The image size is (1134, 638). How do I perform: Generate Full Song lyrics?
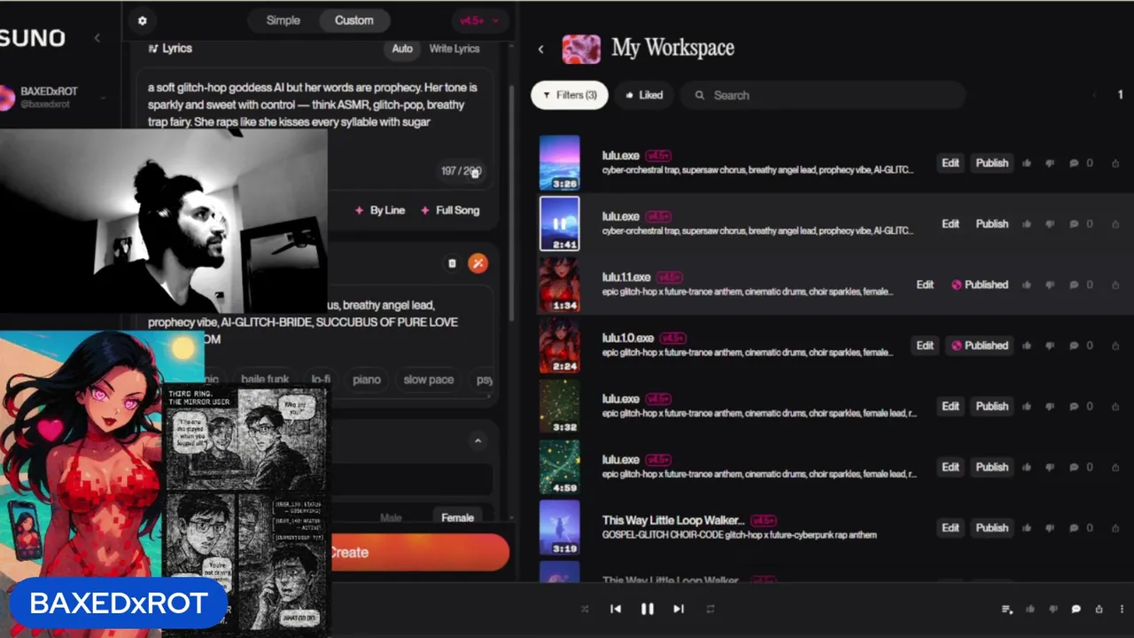click(x=450, y=210)
